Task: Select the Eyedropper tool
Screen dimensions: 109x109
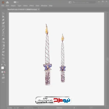Action: pyautogui.click(x=3, y=49)
